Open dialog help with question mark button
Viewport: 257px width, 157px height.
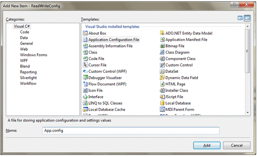(x=234, y=4)
